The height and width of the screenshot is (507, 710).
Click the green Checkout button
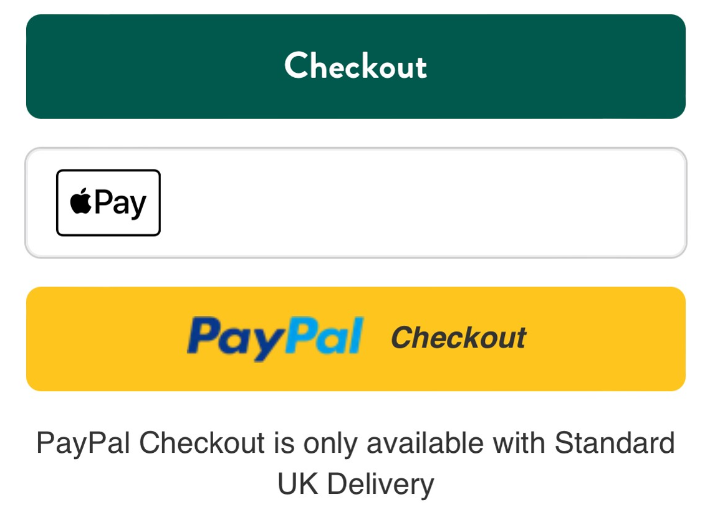click(x=355, y=67)
